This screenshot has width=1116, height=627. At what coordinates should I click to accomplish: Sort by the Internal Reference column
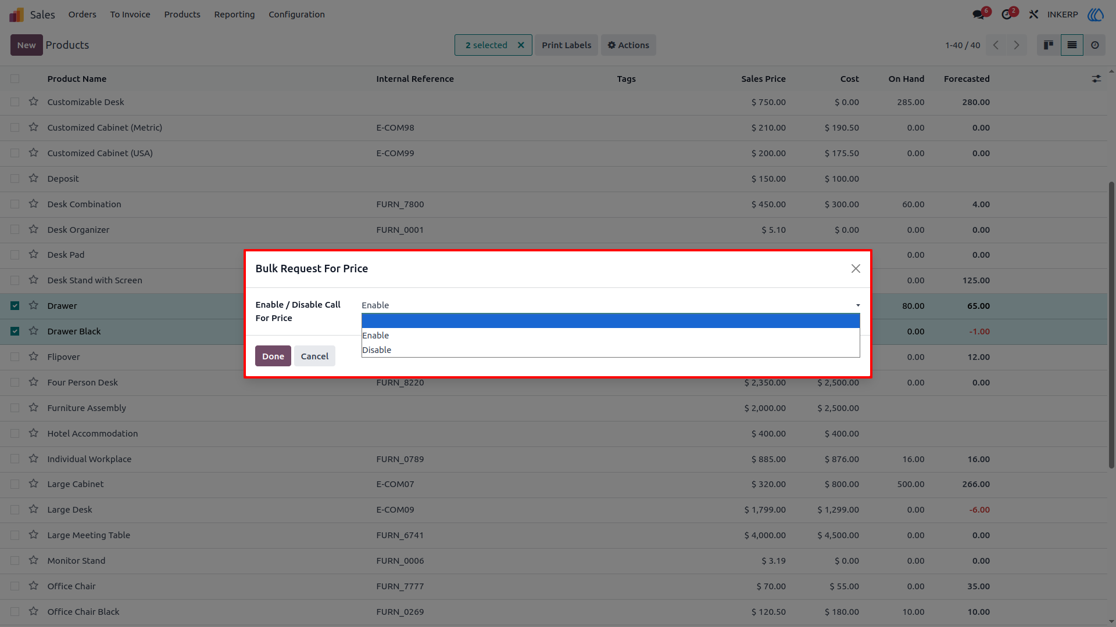415,79
